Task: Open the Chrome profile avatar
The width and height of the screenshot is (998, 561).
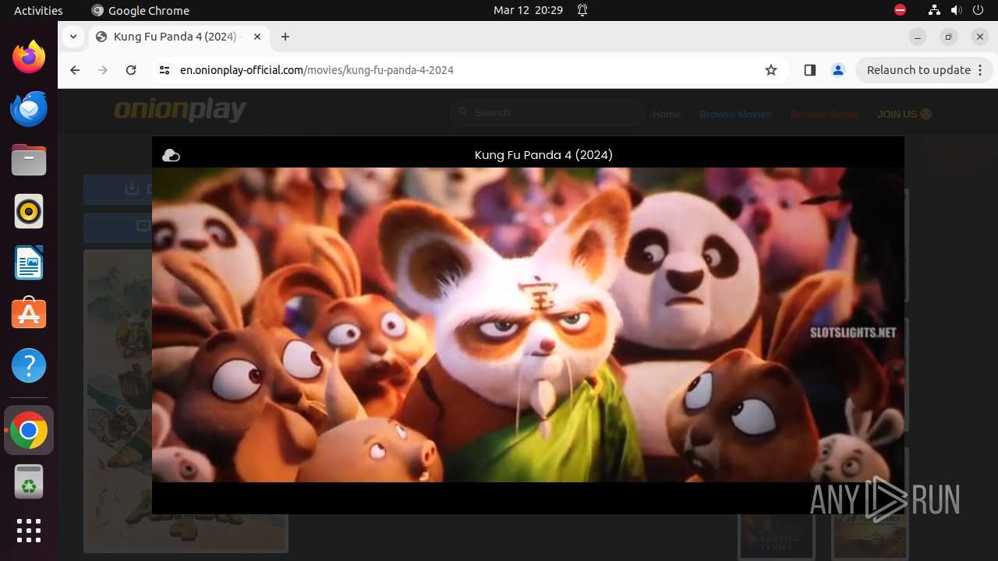Action: click(838, 70)
